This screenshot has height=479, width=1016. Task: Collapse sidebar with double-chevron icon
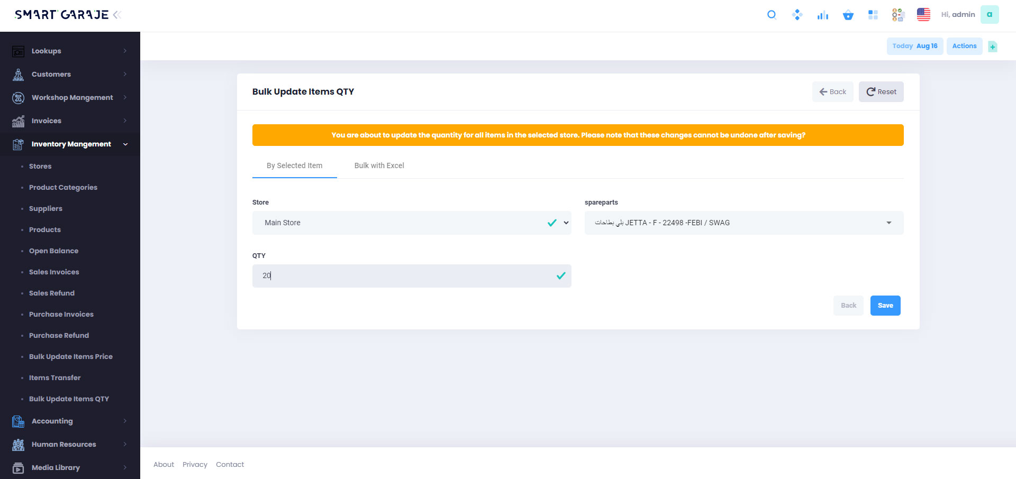[117, 15]
